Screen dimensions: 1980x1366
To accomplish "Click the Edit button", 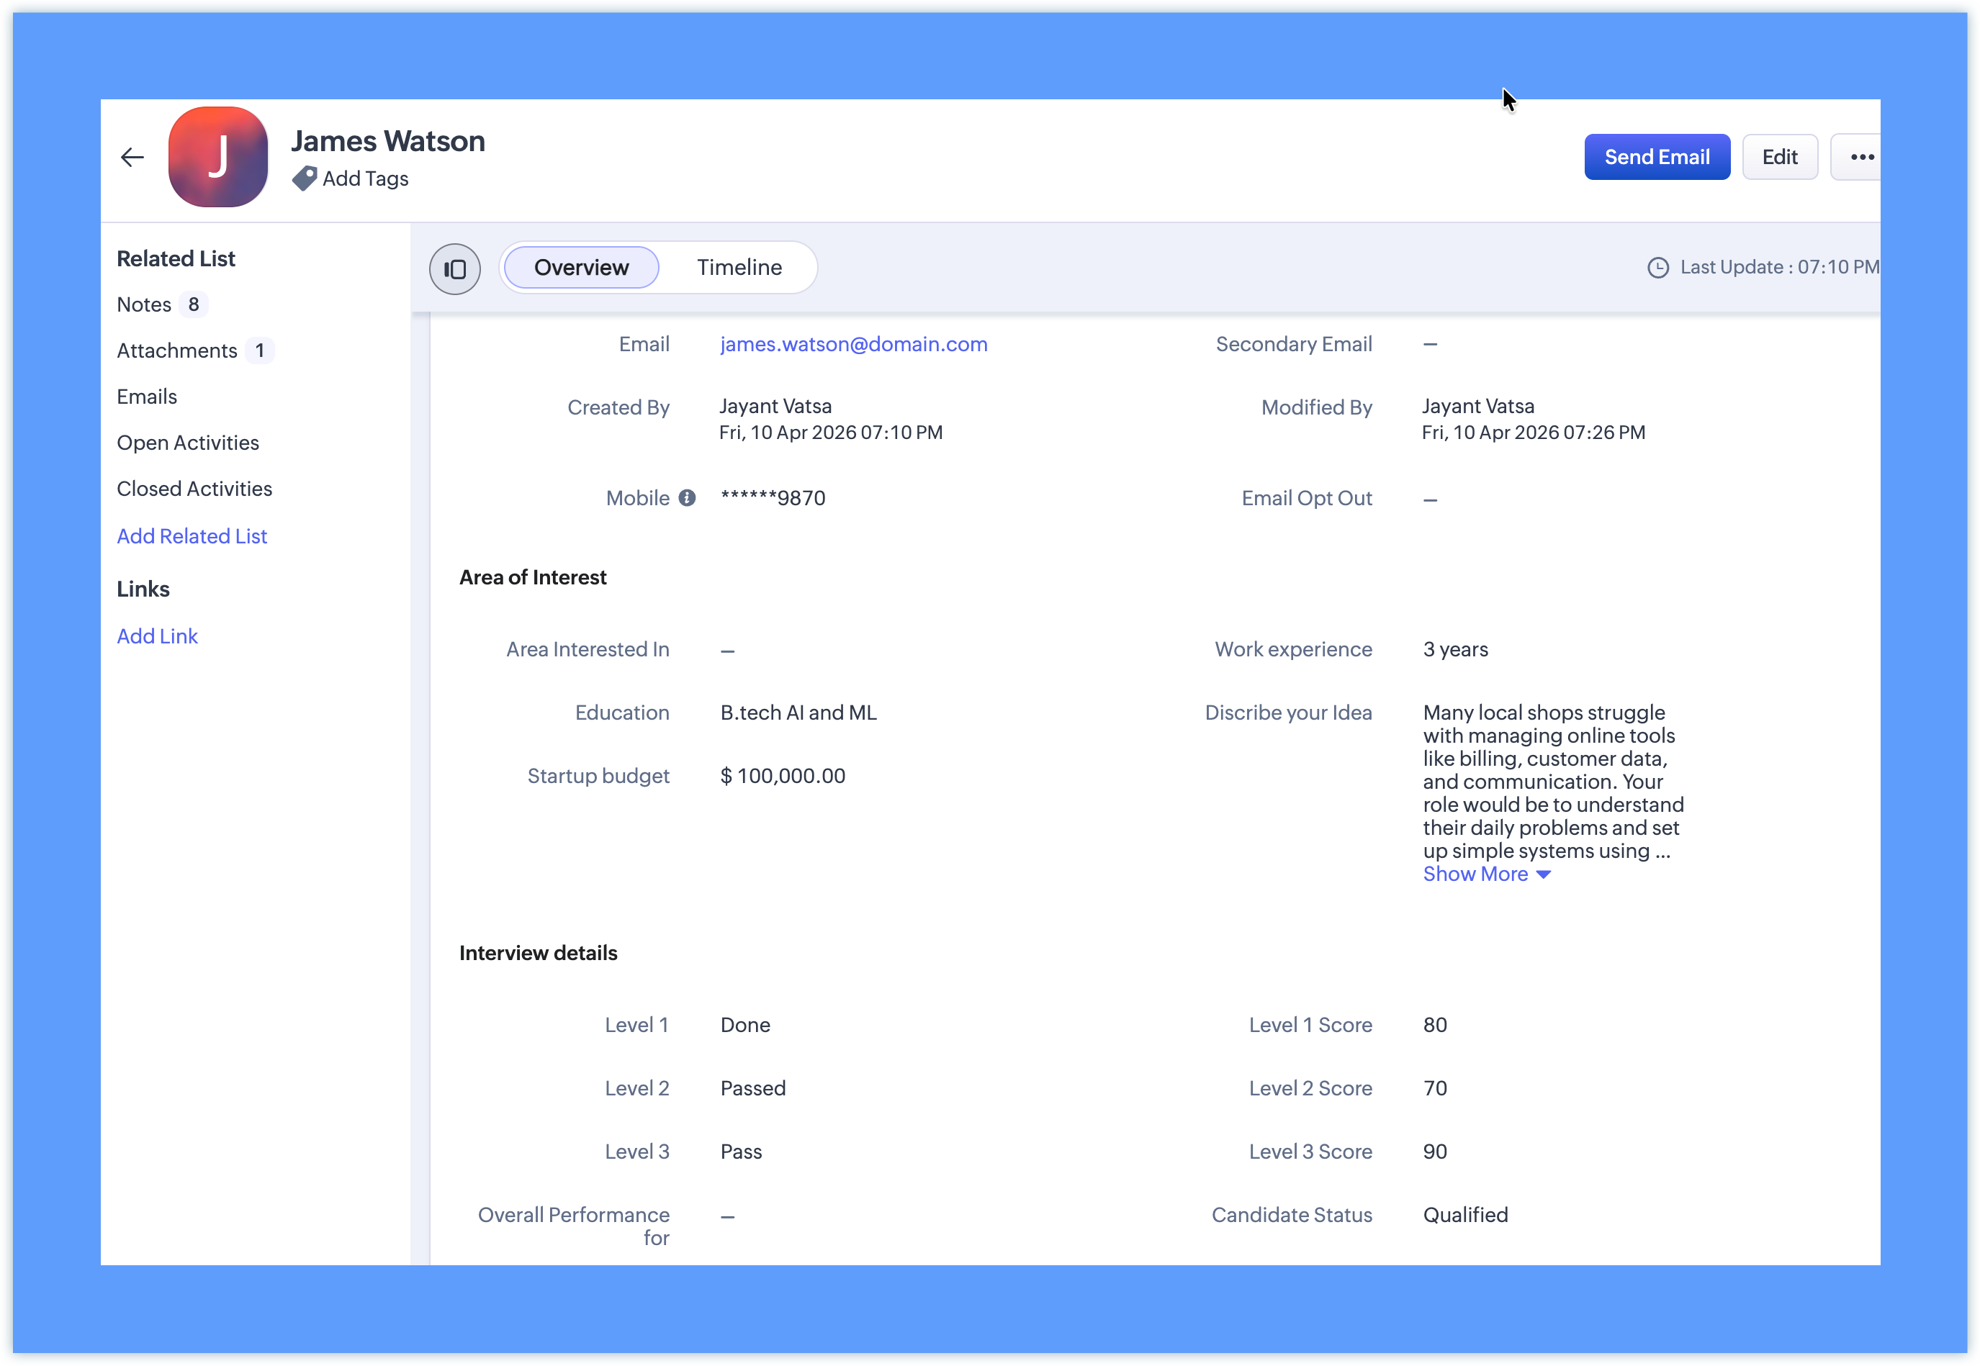I will point(1779,157).
